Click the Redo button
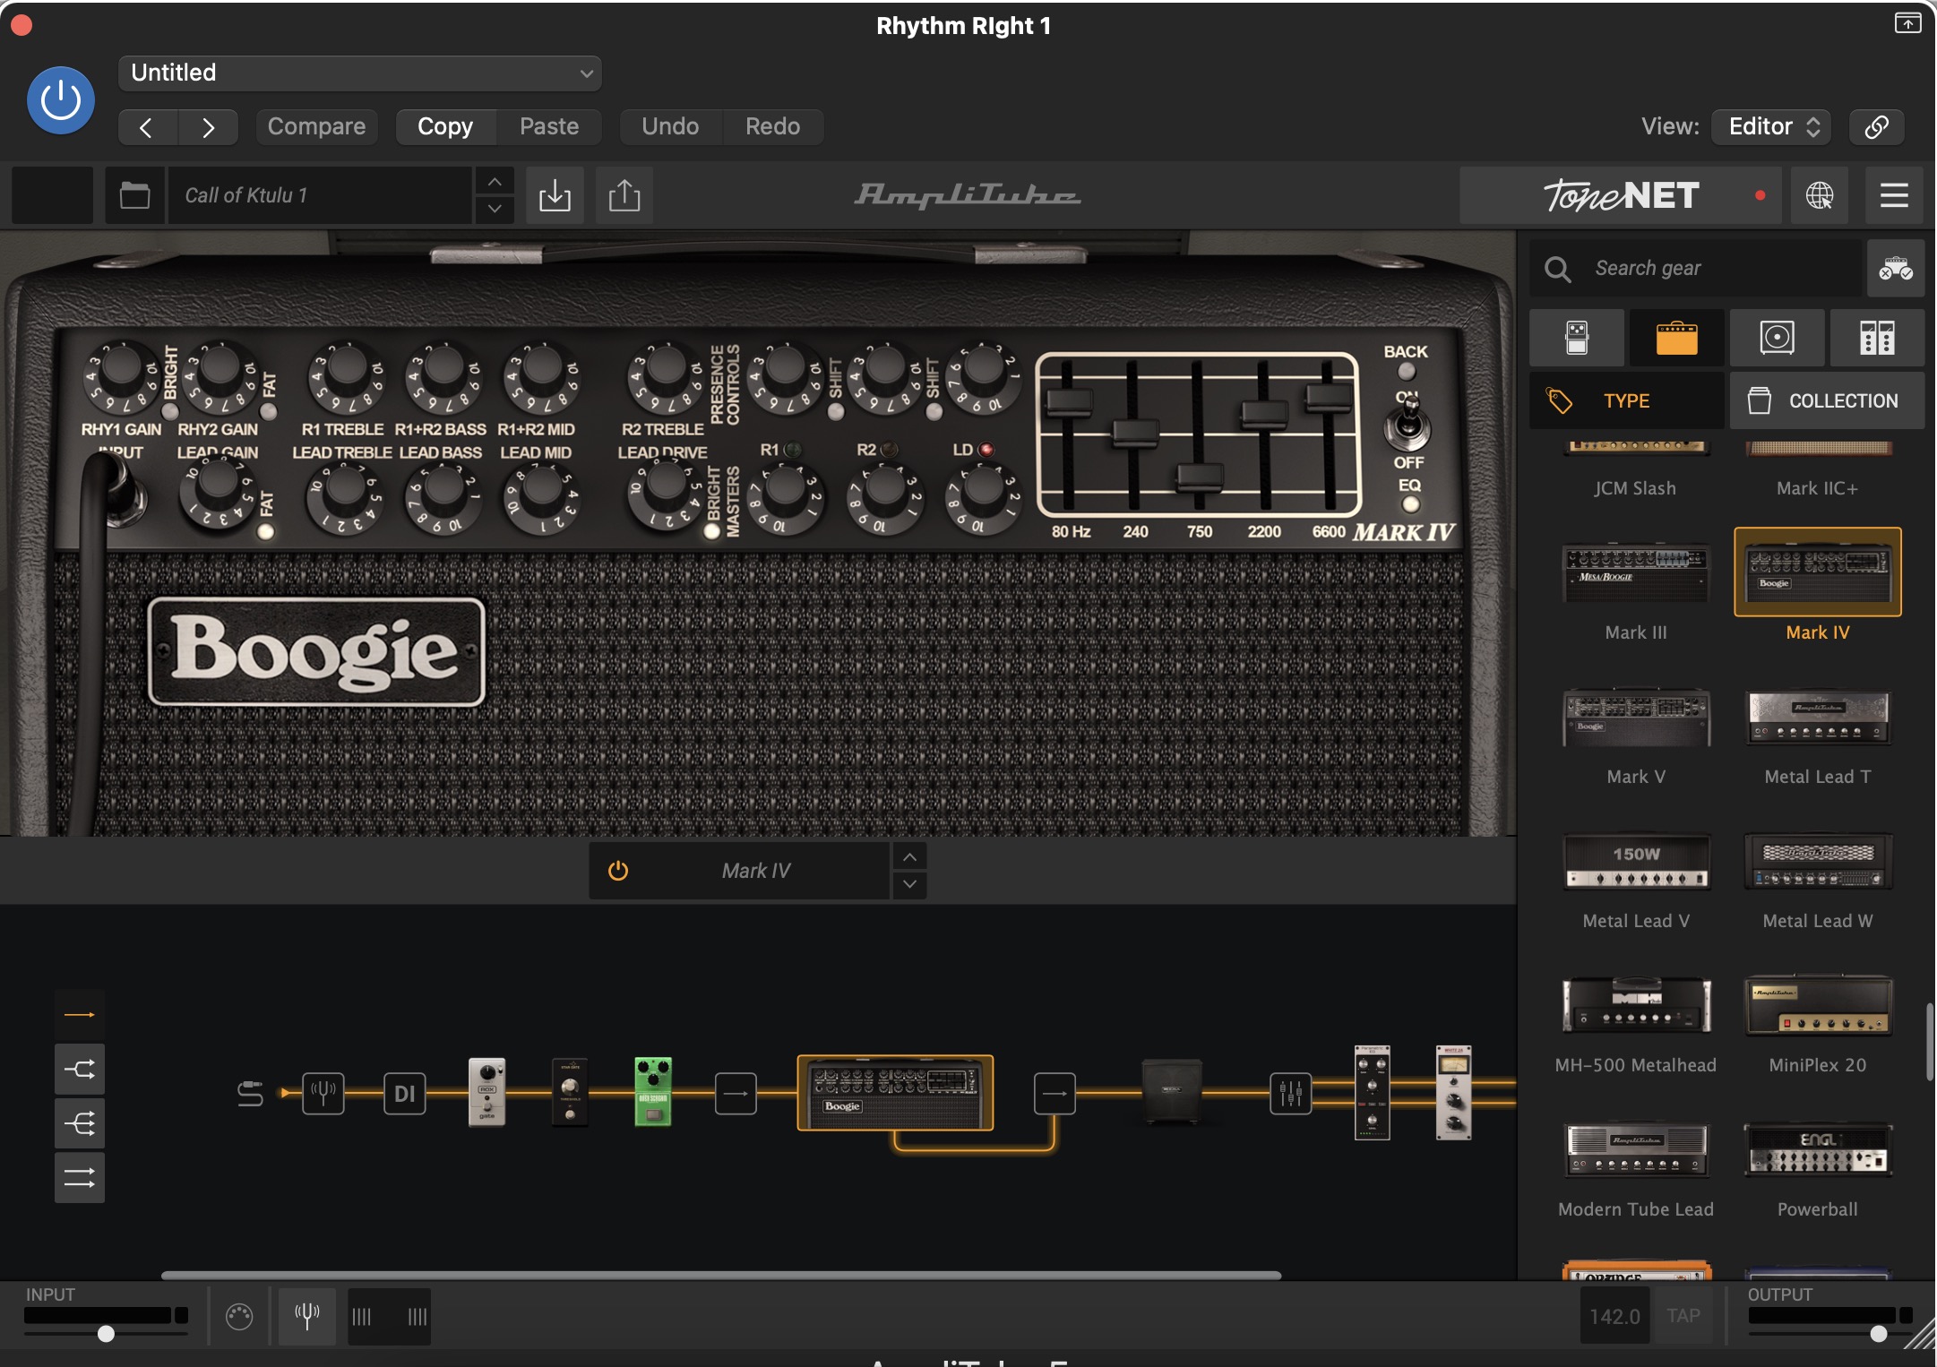The height and width of the screenshot is (1367, 1937). pyautogui.click(x=772, y=127)
